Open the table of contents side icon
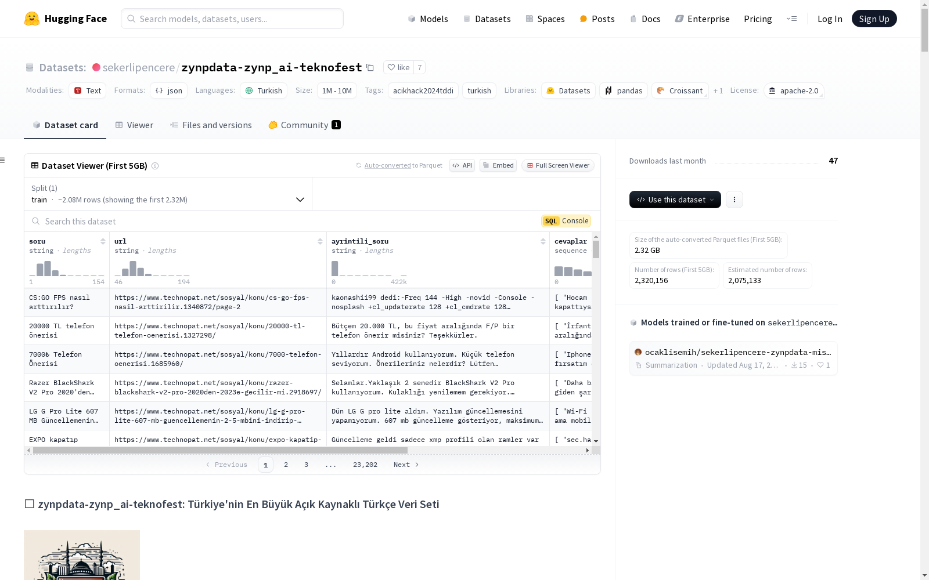 (x=3, y=160)
